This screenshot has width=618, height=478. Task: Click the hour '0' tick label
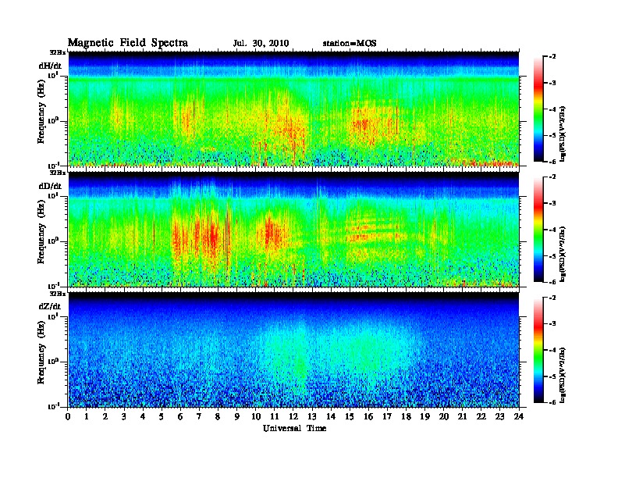[68, 416]
